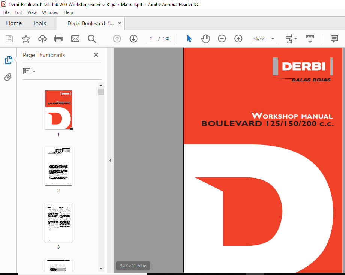Viewport: 345px width, 275px height.
Task: Zoom out with the minus button
Action: coord(222,39)
